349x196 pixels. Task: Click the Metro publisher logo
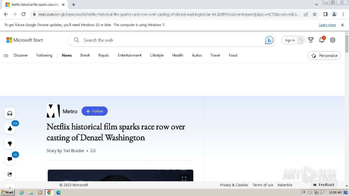53,111
